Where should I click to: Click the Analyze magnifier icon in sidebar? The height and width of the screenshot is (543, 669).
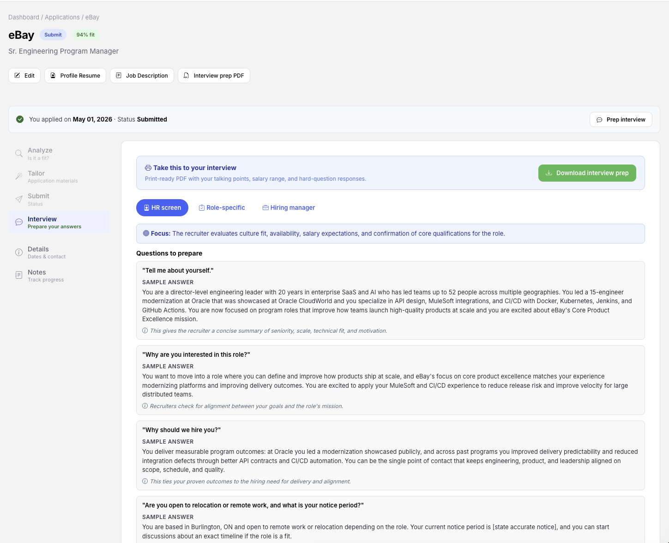pos(19,153)
